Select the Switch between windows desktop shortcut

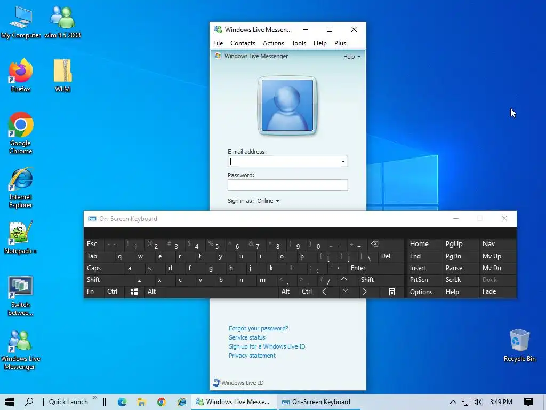[x=21, y=296]
